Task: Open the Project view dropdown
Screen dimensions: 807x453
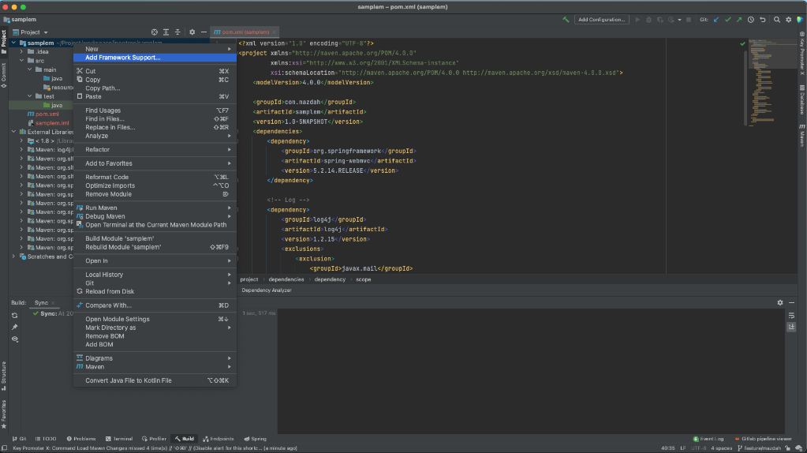Action: (x=30, y=32)
